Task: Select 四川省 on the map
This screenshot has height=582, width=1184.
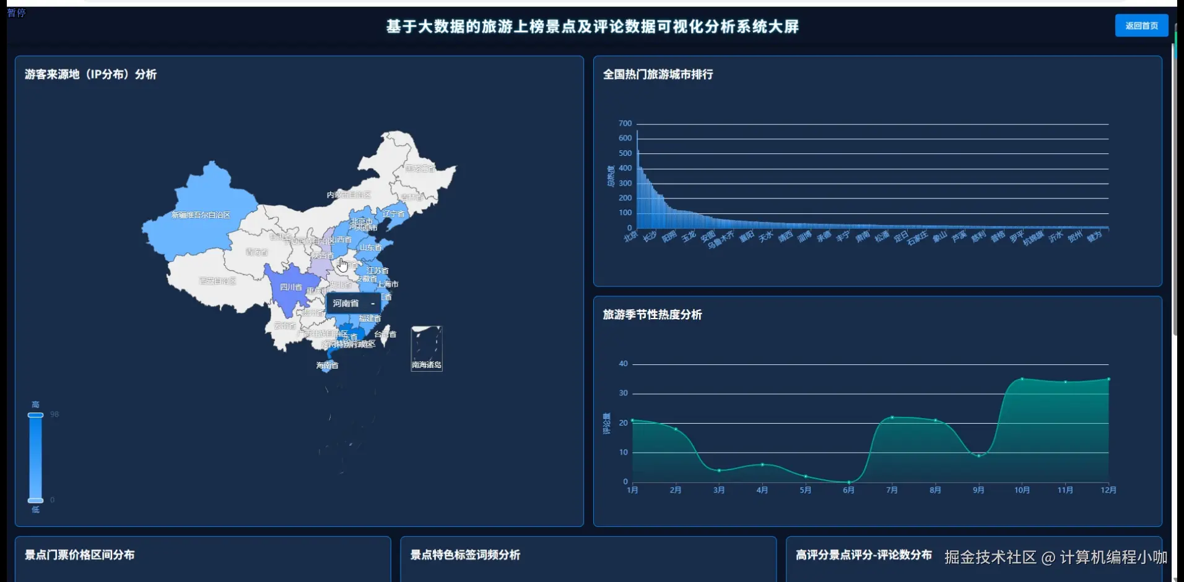Action: point(291,287)
